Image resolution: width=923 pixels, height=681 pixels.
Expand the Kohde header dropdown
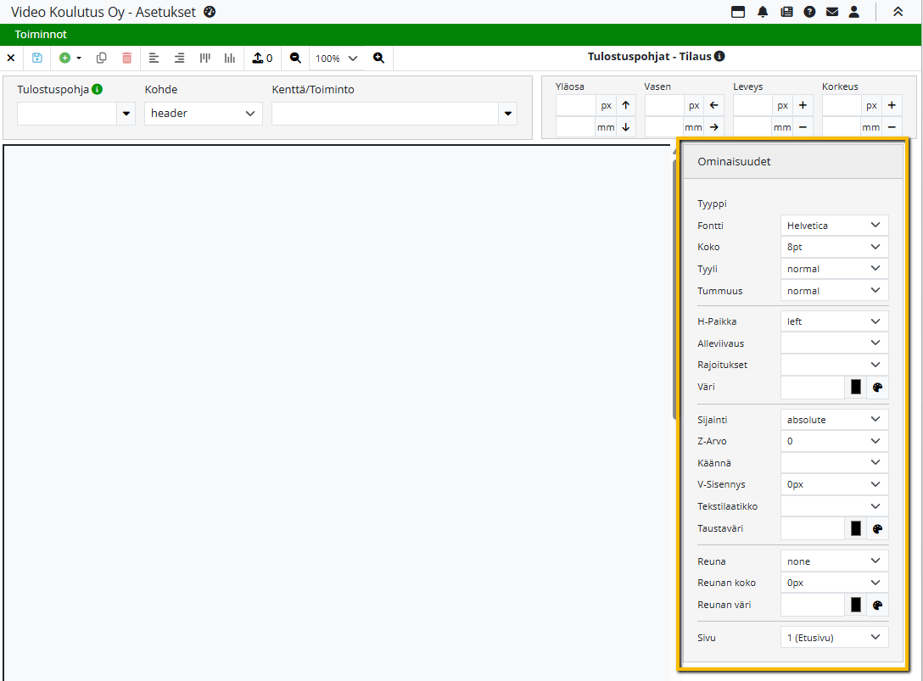[203, 114]
